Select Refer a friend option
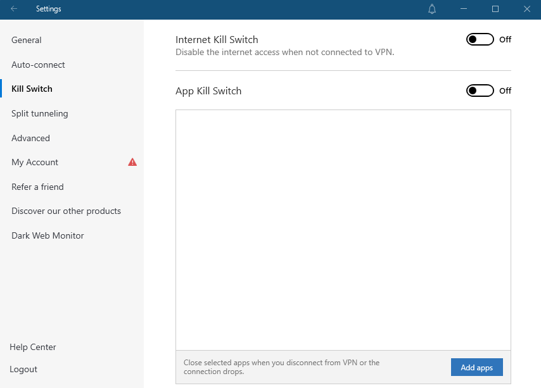This screenshot has width=541, height=388. [x=37, y=187]
